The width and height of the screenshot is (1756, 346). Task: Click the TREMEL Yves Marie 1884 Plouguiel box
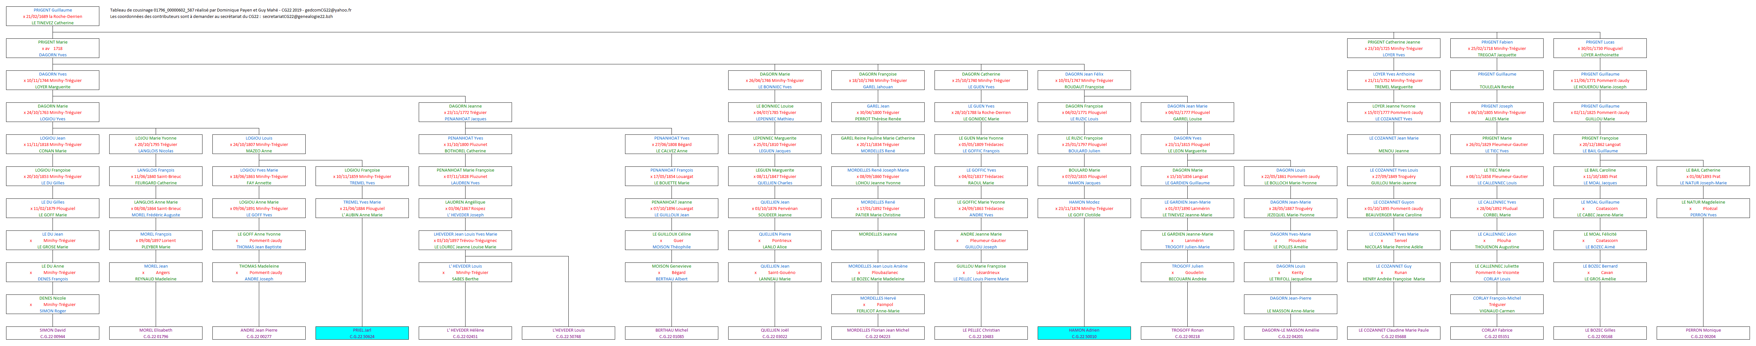362,208
